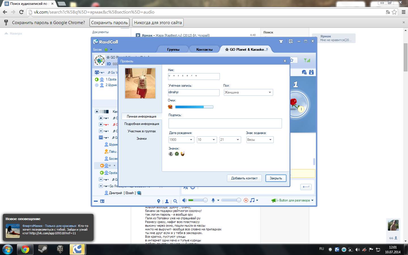Image resolution: width=408 pixels, height=255 pixels.
Task: Select Подробная информация in profile sidebar
Action: coord(142,124)
